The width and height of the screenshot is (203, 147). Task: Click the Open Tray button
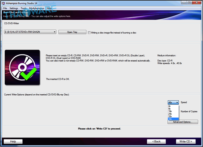72,32
